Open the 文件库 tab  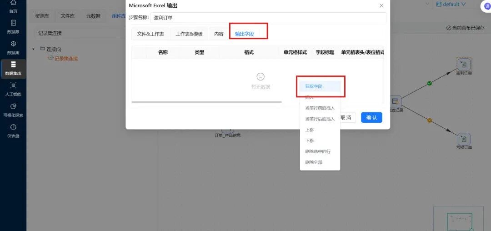(67, 16)
